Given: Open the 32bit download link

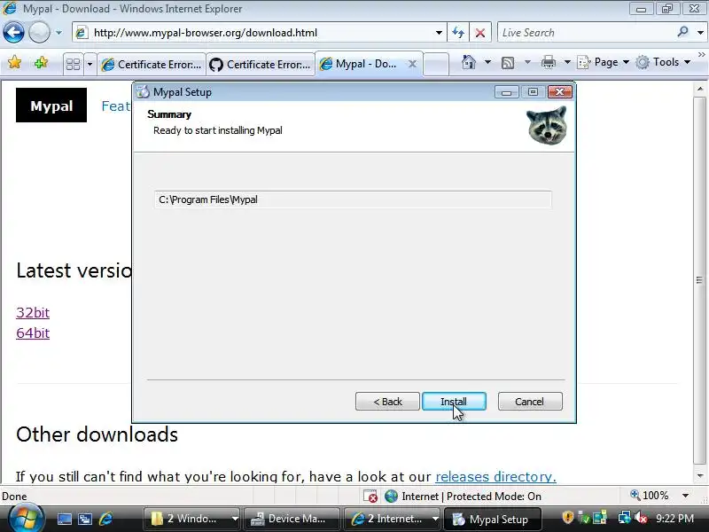Looking at the screenshot, I should (33, 313).
